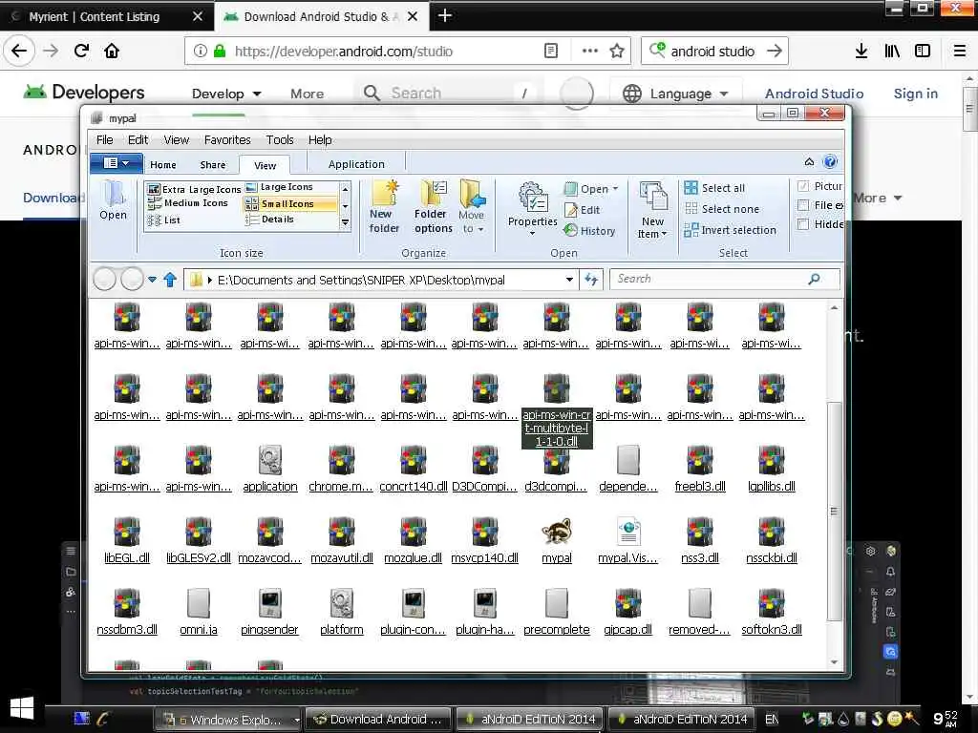
Task: Switch to the Home ribbon tab
Action: pos(162,164)
